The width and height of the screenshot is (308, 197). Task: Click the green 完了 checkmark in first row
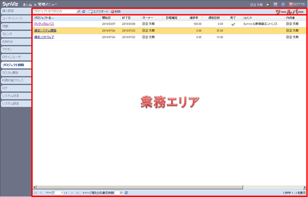233,24
